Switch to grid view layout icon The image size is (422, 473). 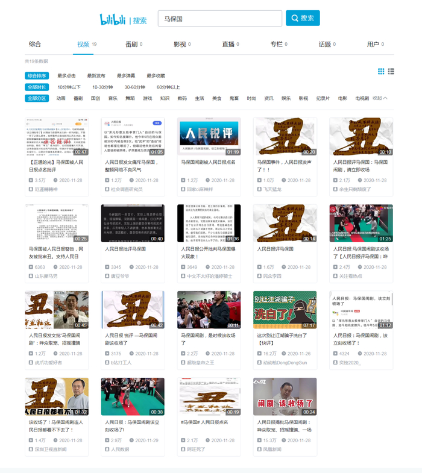(381, 71)
